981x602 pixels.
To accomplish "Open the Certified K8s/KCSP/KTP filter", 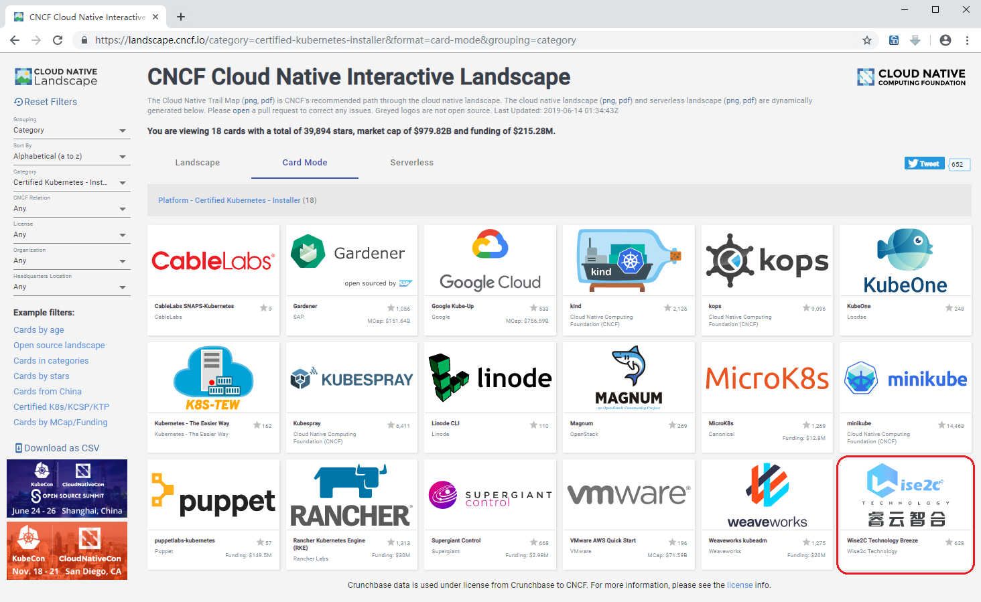I will tap(61, 407).
